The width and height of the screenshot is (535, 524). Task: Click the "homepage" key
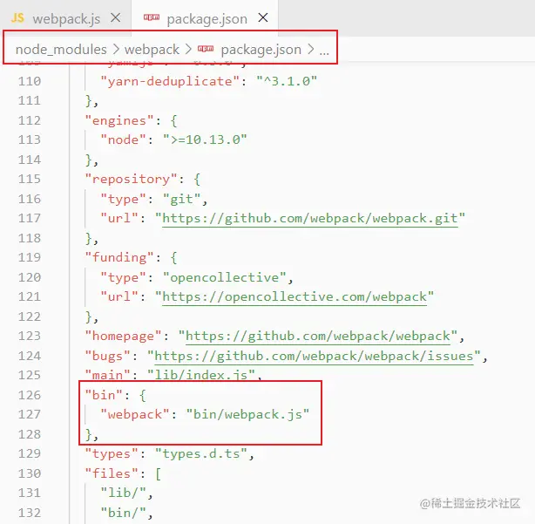click(123, 337)
